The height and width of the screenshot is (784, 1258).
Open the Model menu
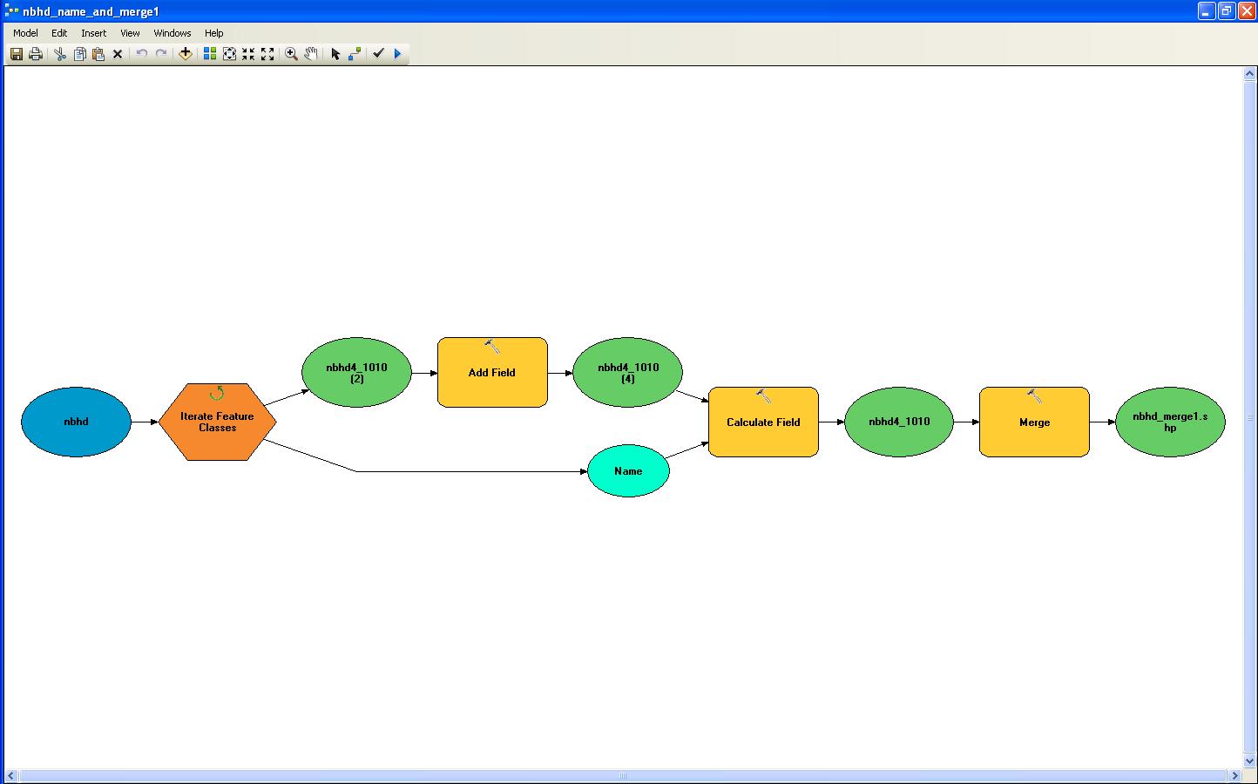tap(25, 33)
